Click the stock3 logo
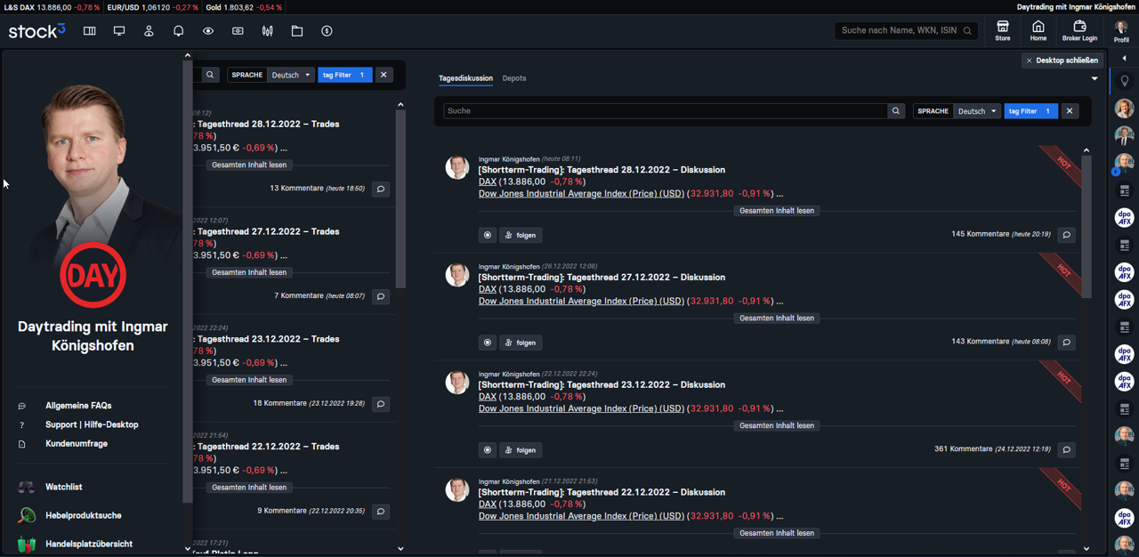1139x557 pixels. tap(37, 31)
